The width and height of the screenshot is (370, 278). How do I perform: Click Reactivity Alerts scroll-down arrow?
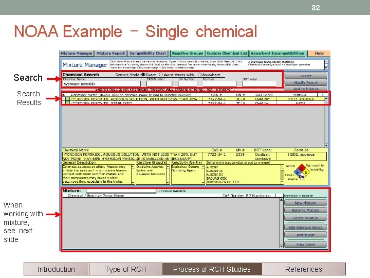pyautogui.click(x=203, y=182)
